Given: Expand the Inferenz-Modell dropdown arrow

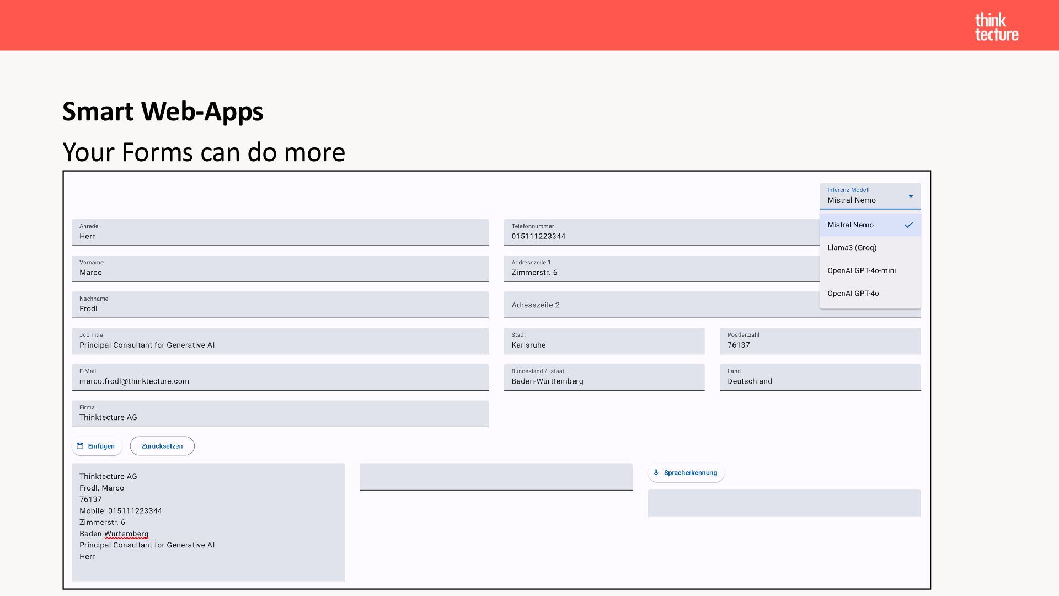Looking at the screenshot, I should pyautogui.click(x=911, y=196).
